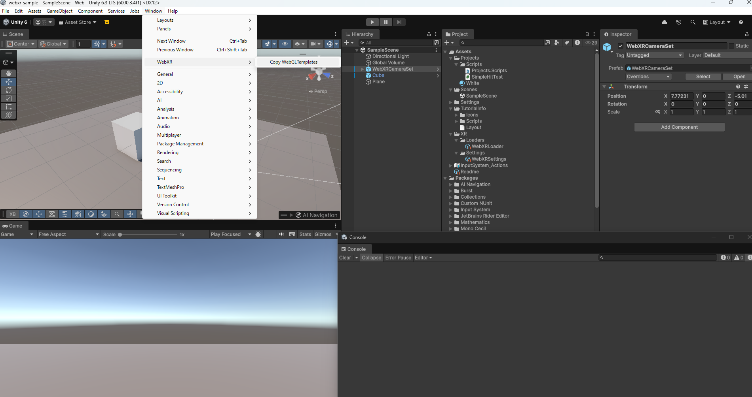This screenshot has width=752, height=397.
Task: Select the Rect Transform tool
Action: [8, 107]
